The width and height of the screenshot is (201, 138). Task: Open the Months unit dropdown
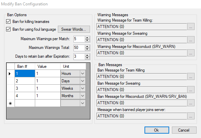[x=83, y=96]
